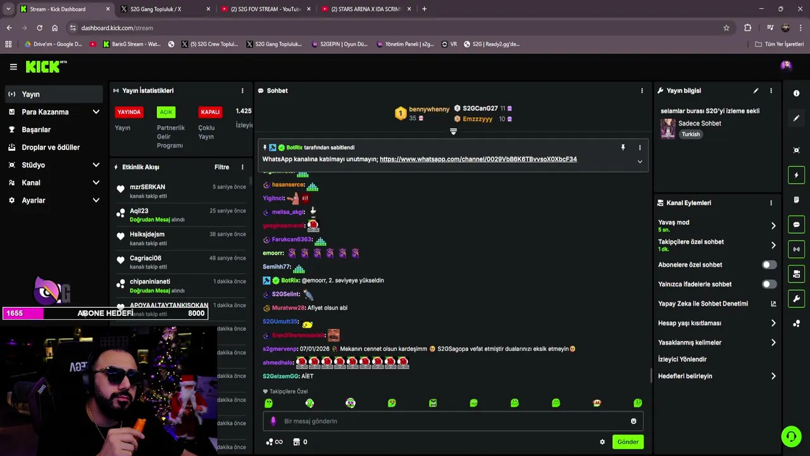Open chat settings gear icon

[602, 442]
